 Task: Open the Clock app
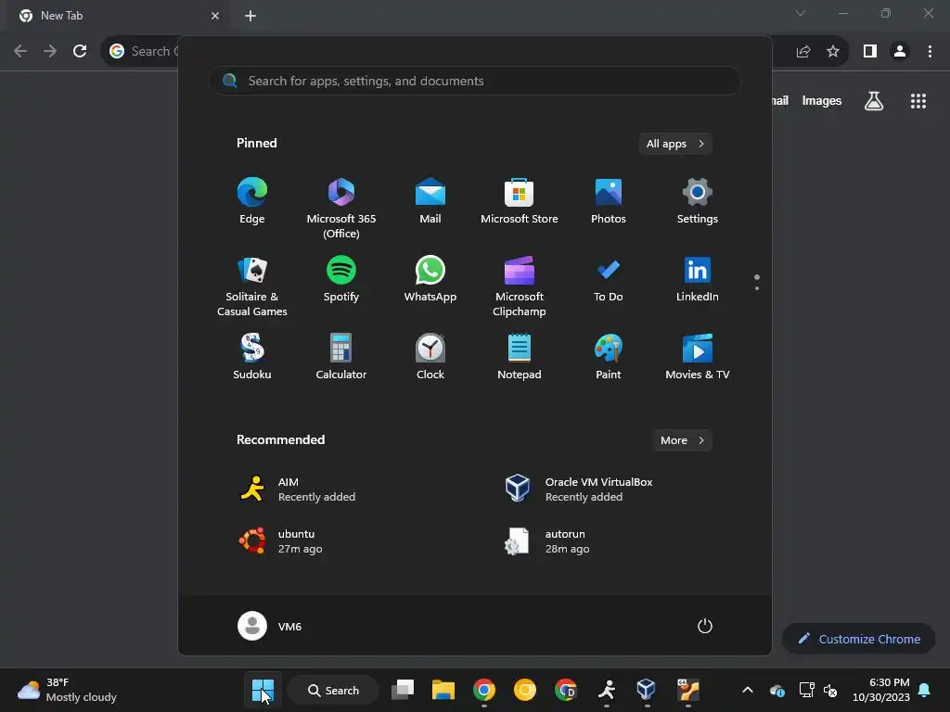430,357
